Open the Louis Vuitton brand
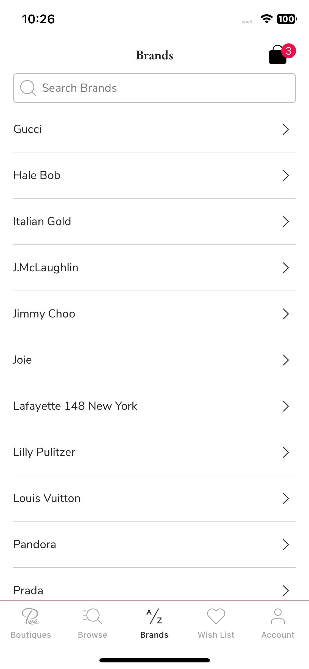 click(x=154, y=498)
